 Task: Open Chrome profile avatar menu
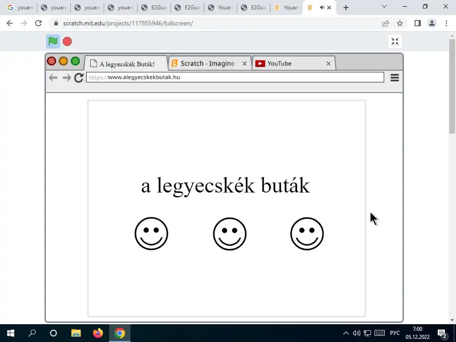pyautogui.click(x=432, y=23)
